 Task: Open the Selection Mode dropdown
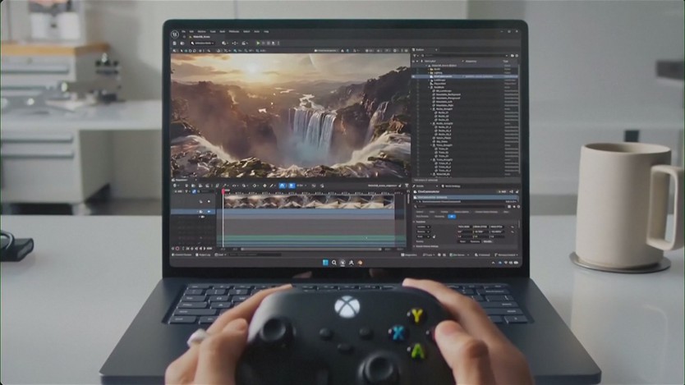point(203,44)
